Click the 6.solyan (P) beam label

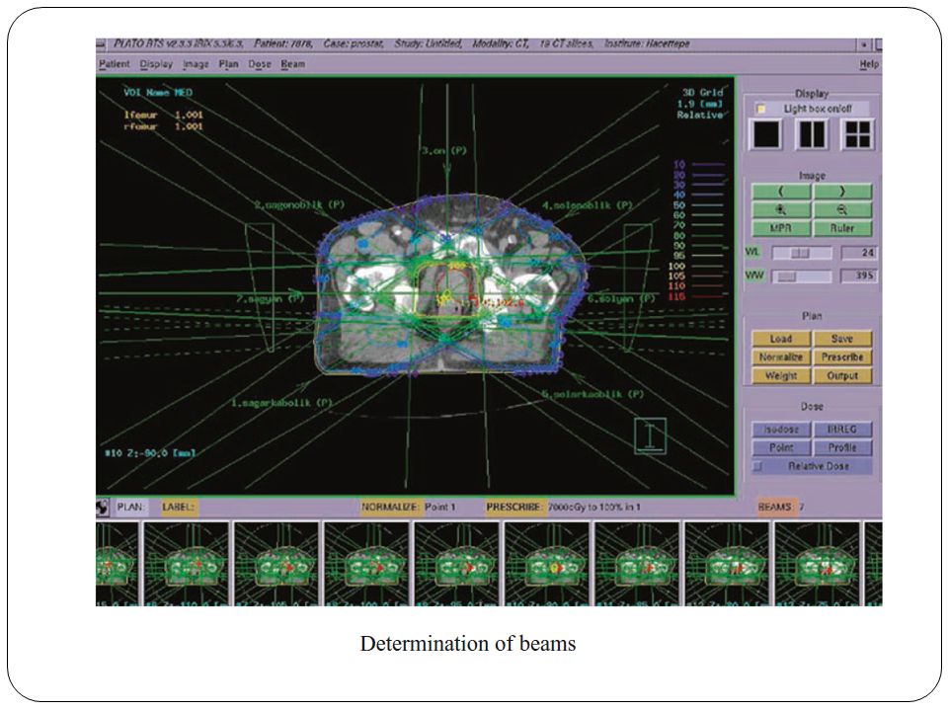[x=621, y=298]
